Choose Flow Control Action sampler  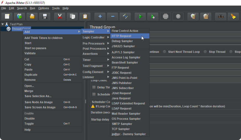tap(130, 31)
